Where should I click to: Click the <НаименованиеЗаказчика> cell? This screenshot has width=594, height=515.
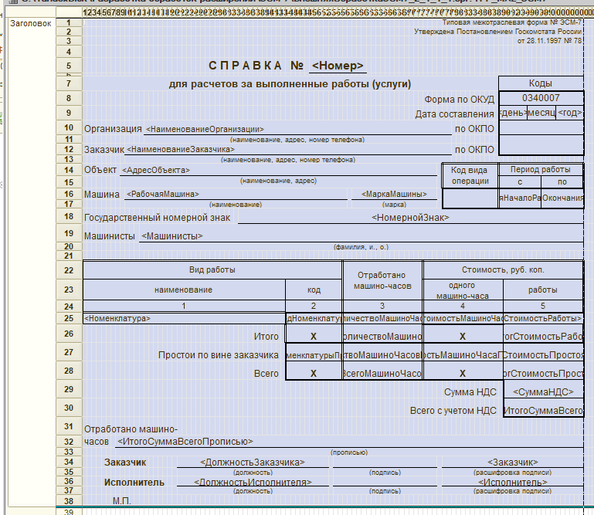coord(180,149)
